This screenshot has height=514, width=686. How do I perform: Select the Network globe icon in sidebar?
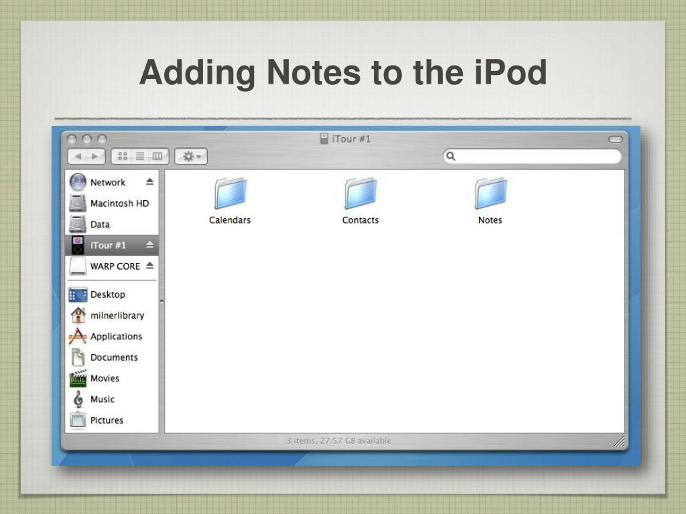(x=78, y=182)
